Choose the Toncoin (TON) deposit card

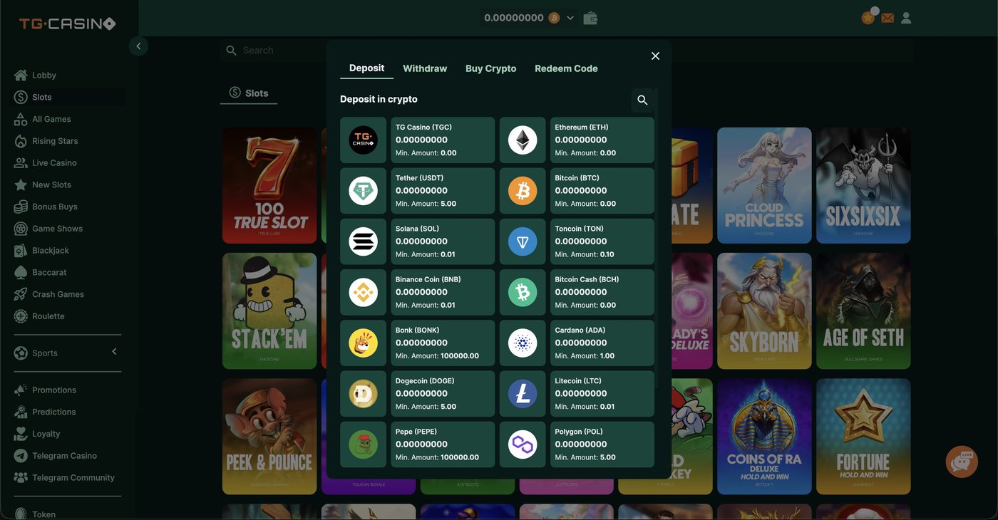(x=602, y=241)
